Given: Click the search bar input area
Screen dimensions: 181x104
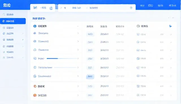Looking at the screenshot, I should [97, 8].
